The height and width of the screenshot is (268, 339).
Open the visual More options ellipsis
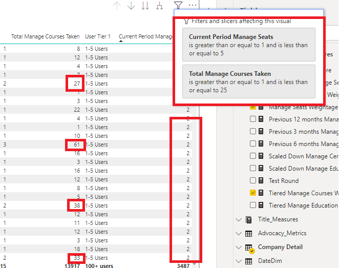[x=193, y=5]
